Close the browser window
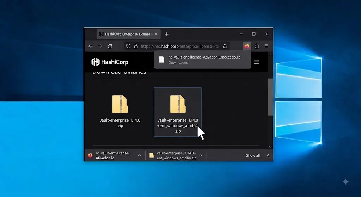Screen dimensions: 361x197 (x=267, y=34)
